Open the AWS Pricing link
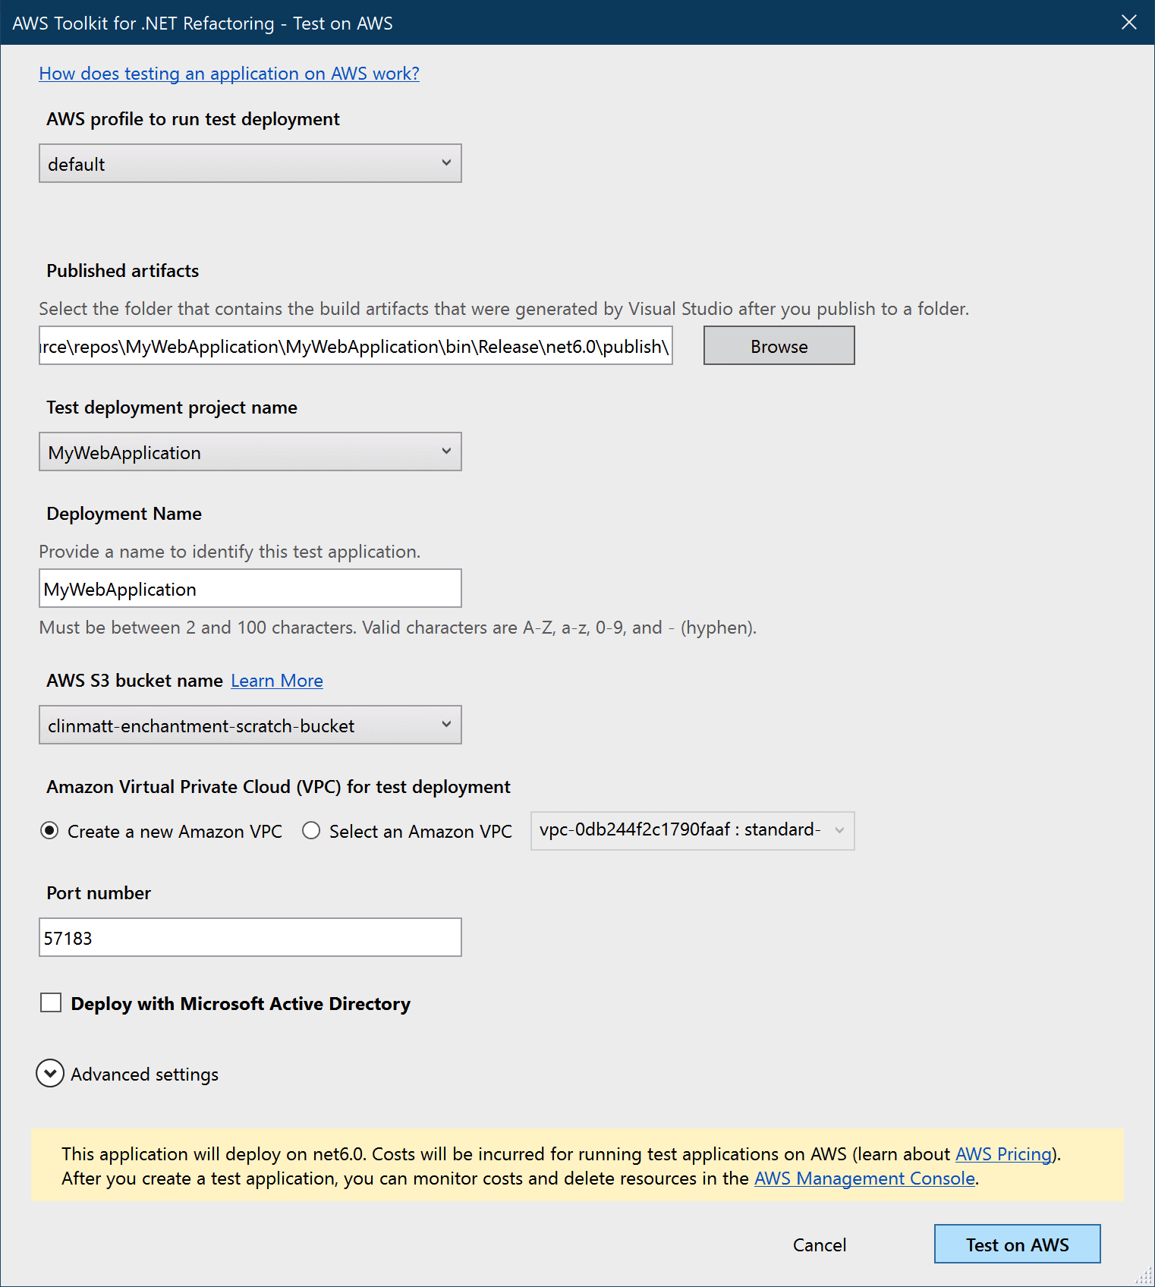 1002,1153
